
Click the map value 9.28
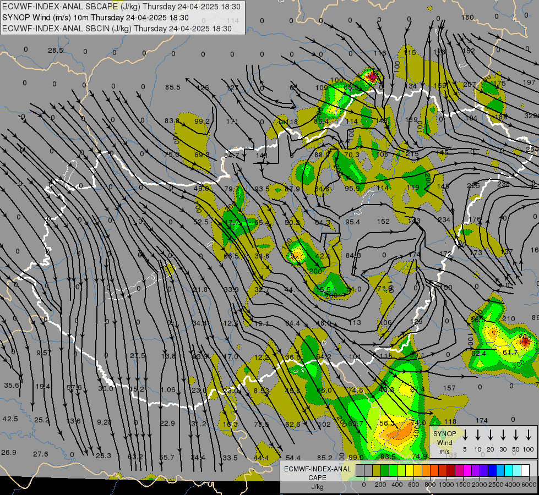coord(104,422)
